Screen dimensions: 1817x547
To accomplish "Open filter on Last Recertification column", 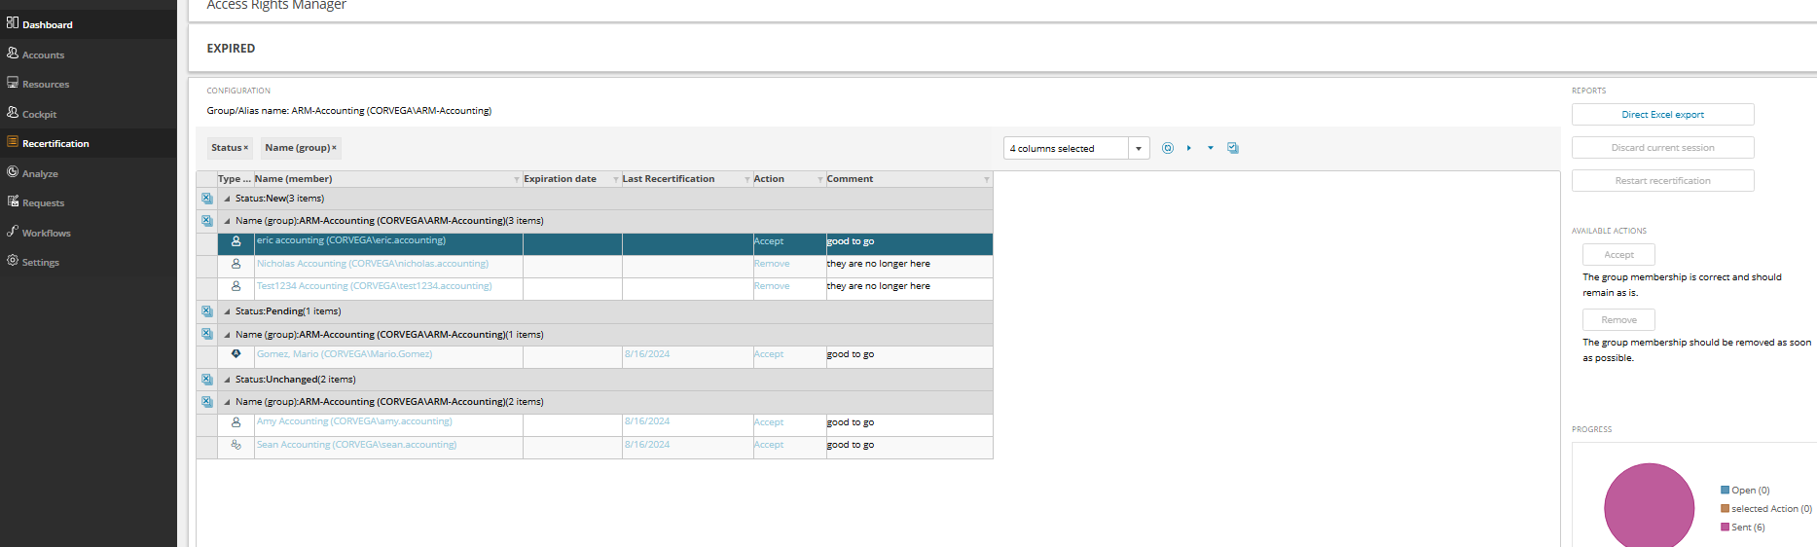I will (x=747, y=179).
